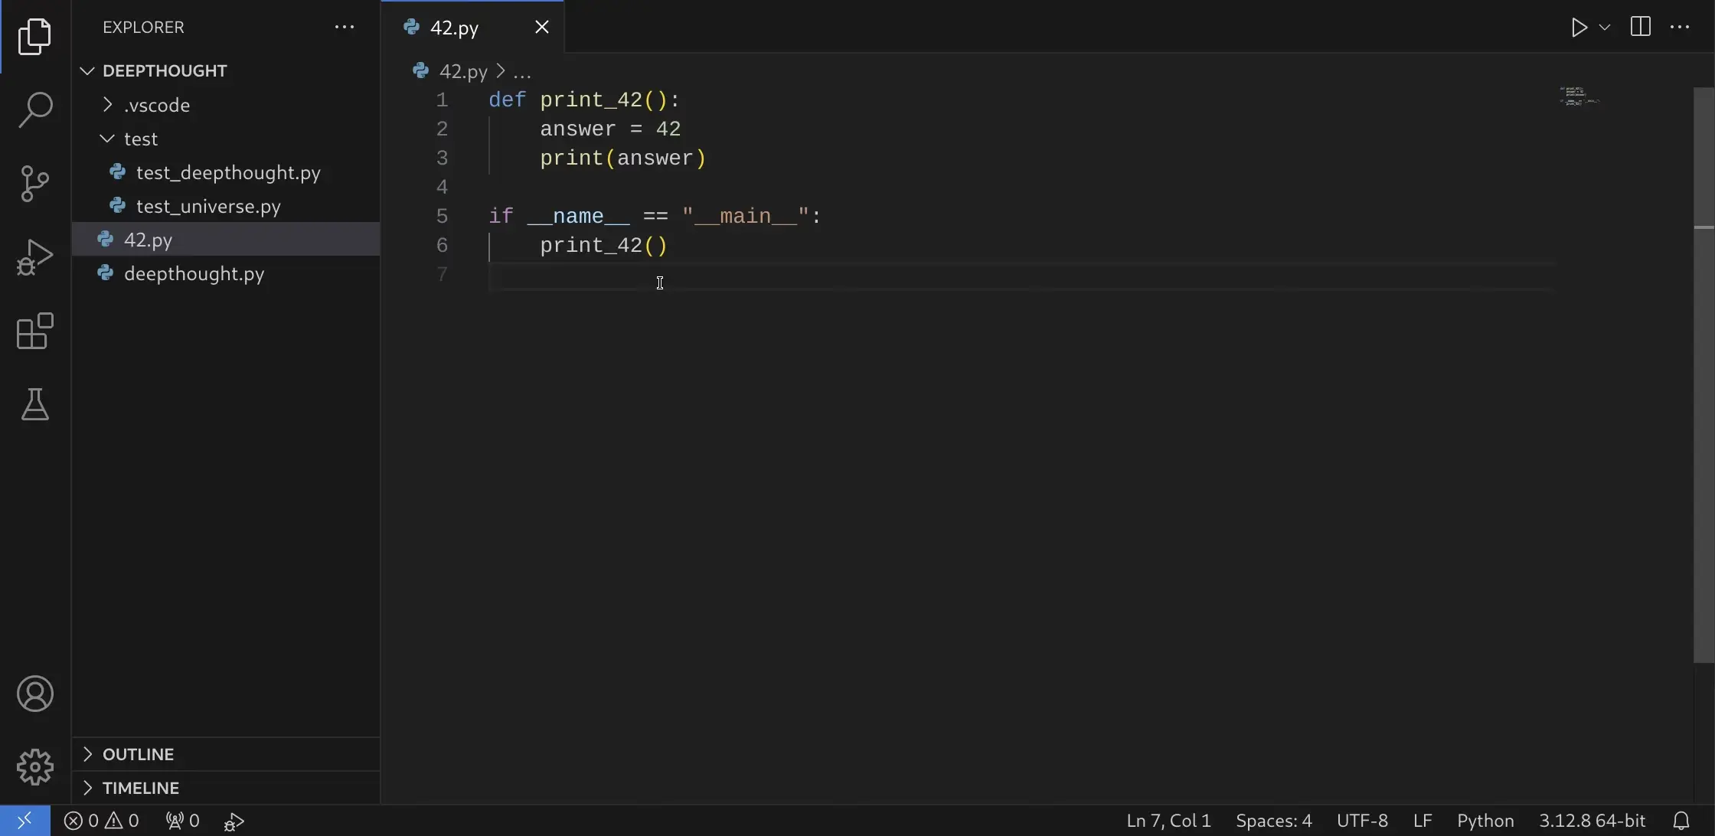Open the Extensions view
The width and height of the screenshot is (1715, 836).
coord(34,331)
